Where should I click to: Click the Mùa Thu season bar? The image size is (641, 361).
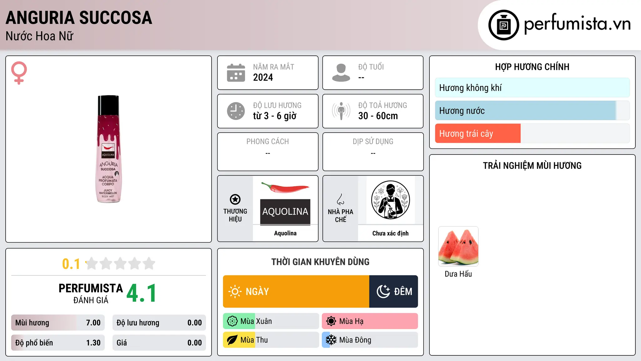(x=271, y=340)
